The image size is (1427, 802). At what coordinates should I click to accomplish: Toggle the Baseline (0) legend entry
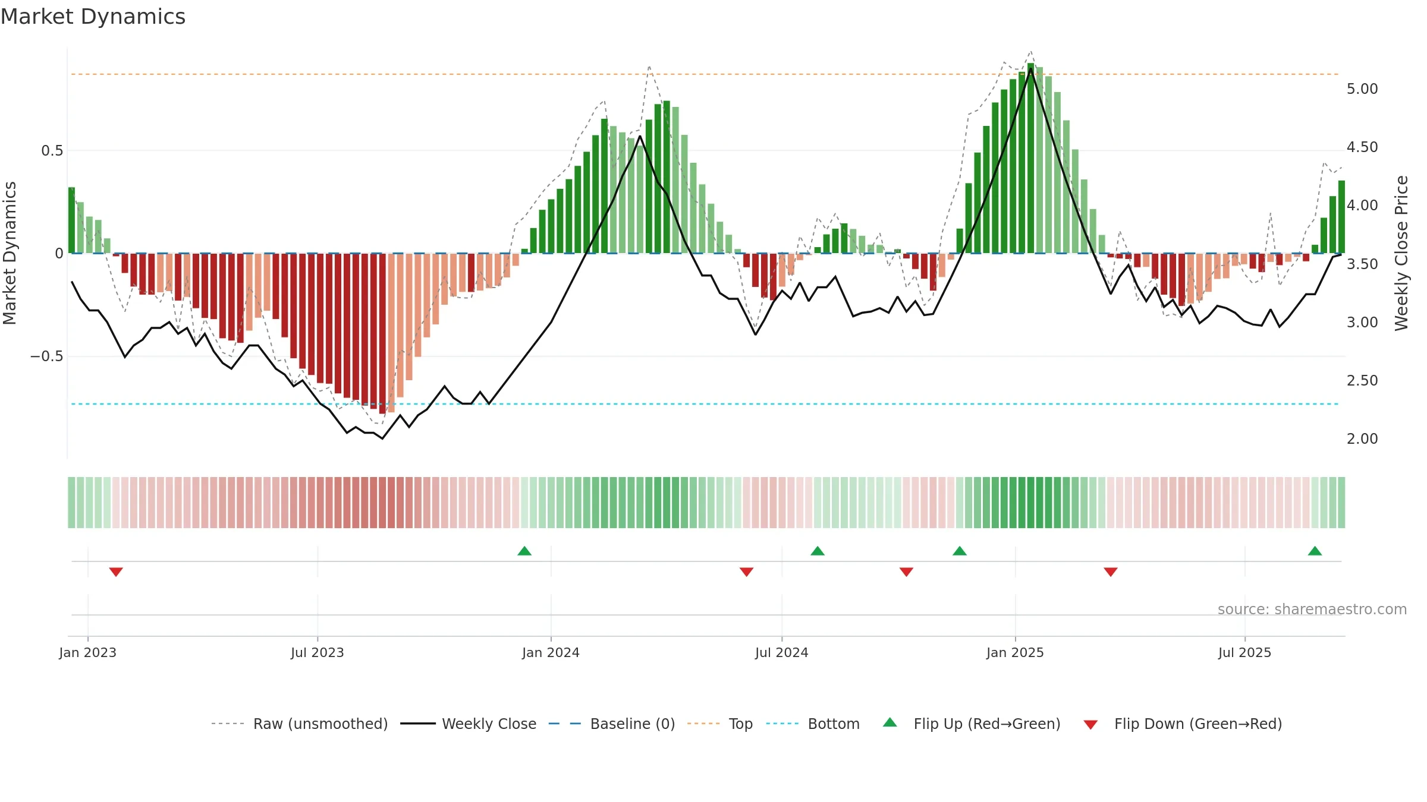(612, 724)
